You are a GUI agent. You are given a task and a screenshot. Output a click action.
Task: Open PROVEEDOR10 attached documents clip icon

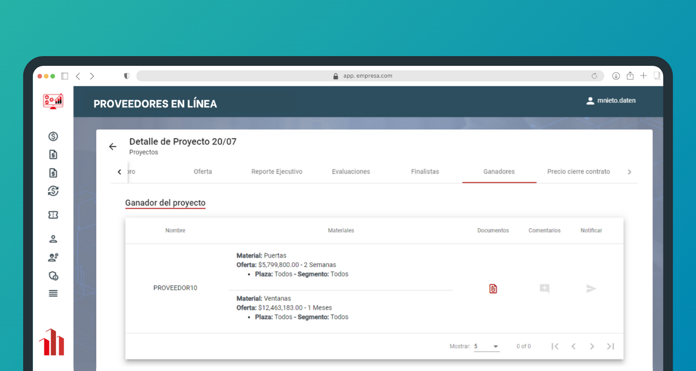(493, 288)
